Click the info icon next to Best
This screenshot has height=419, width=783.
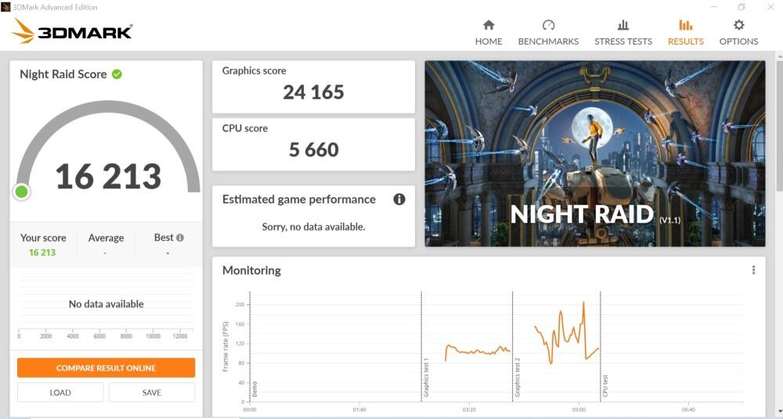point(180,238)
